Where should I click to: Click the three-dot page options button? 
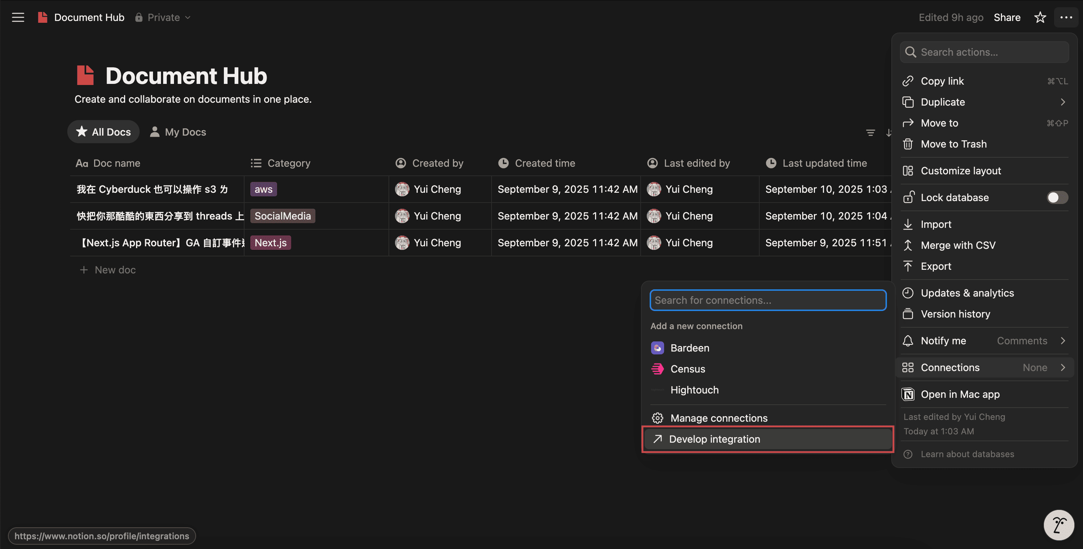[x=1066, y=17]
